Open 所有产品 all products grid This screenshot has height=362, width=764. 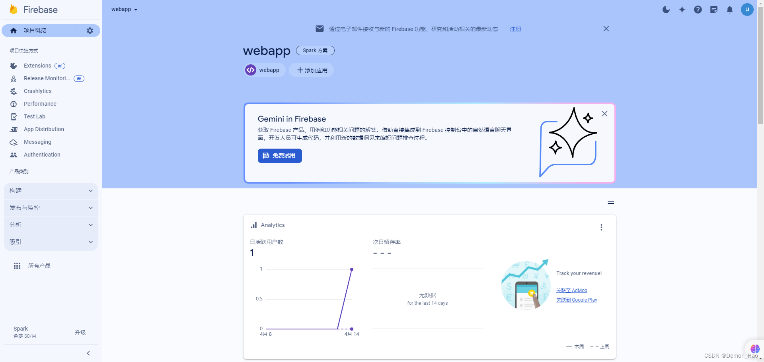tap(32, 265)
